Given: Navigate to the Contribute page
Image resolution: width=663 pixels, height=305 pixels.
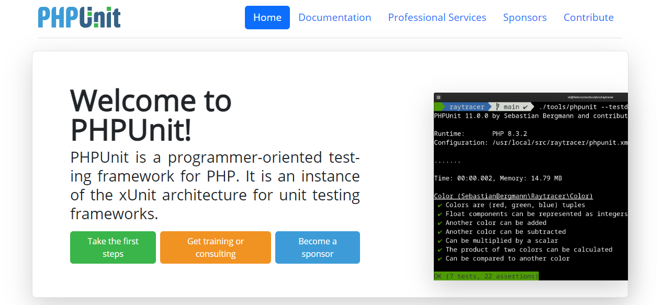Looking at the screenshot, I should tap(588, 17).
